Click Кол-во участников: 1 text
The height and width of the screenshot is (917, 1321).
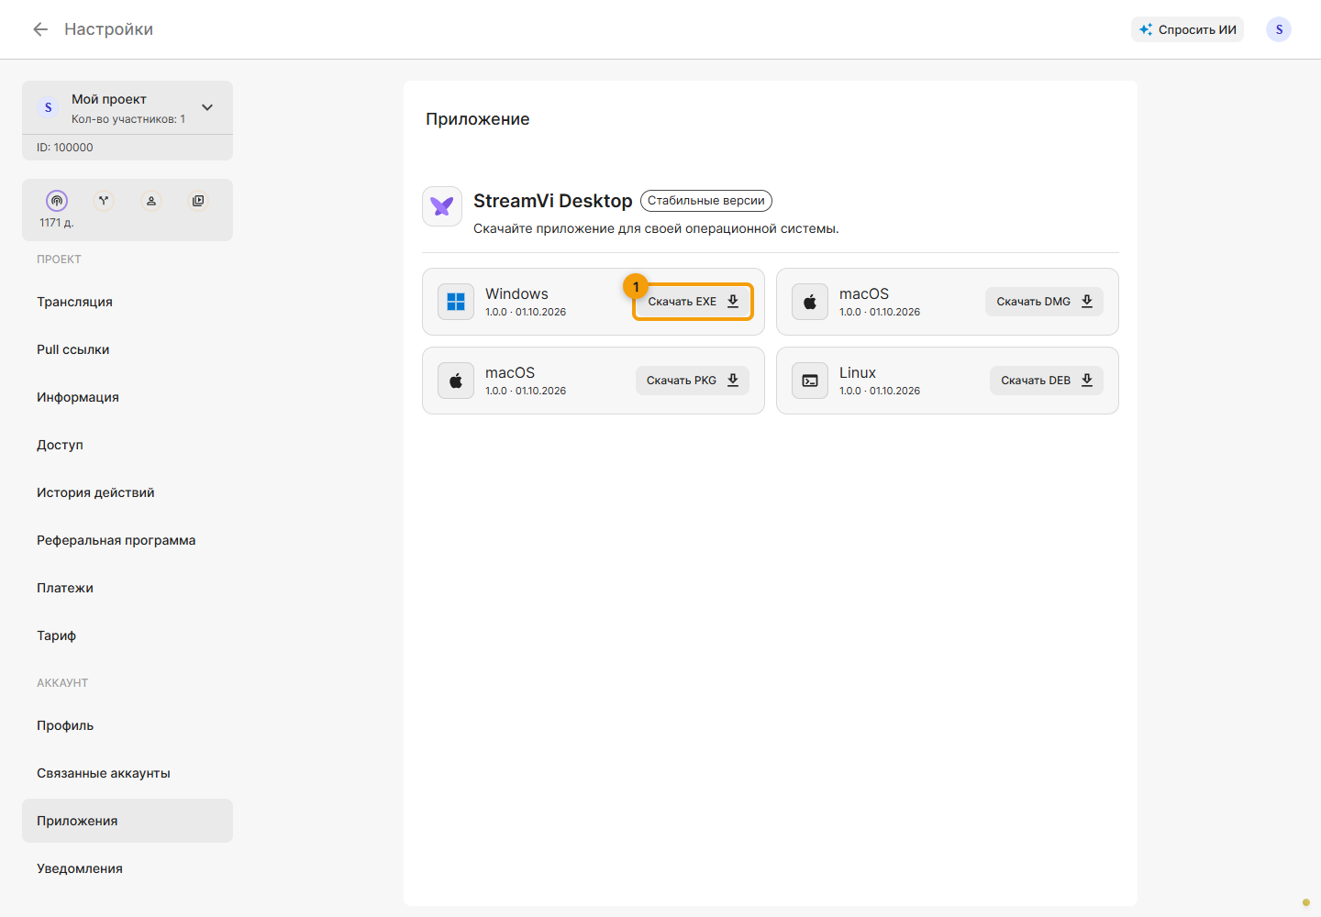click(128, 119)
